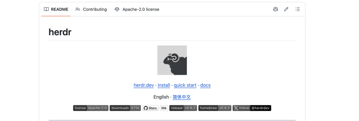Click the Copilot icon in README header
This screenshot has width=359, height=121.
[276, 9]
